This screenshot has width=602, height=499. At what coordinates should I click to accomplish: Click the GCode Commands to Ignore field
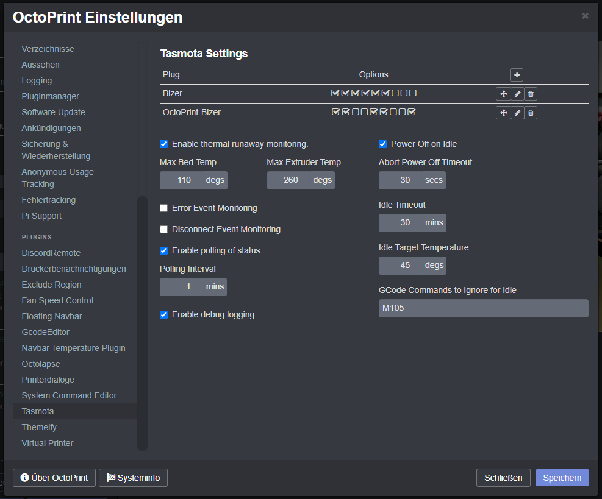(x=483, y=308)
